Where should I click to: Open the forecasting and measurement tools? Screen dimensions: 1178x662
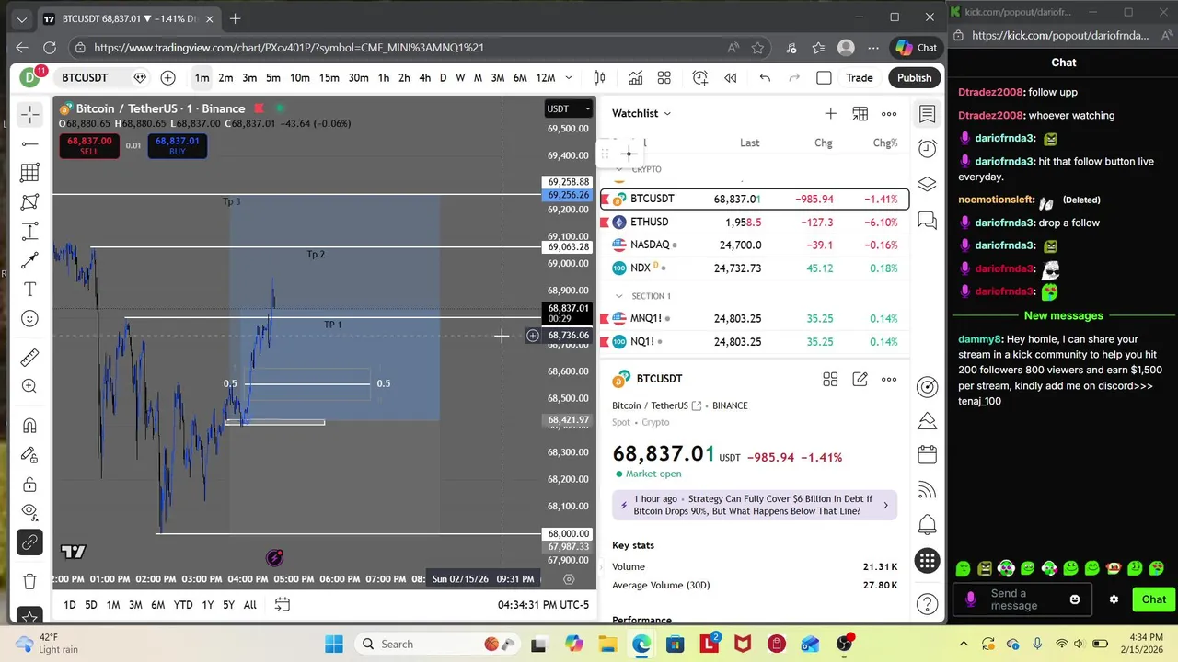point(29,231)
